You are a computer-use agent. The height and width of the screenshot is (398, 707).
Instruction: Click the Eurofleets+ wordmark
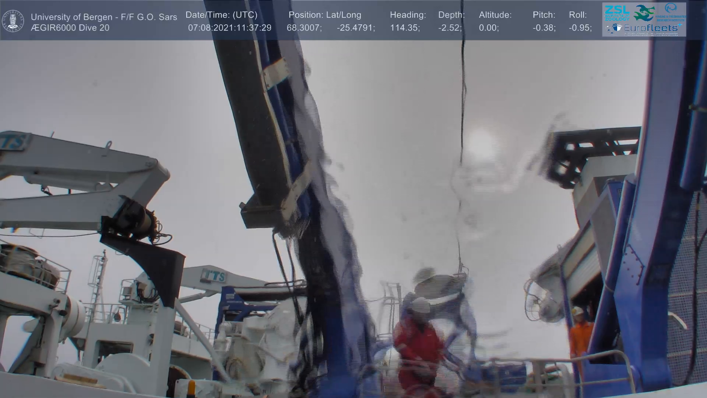pos(650,28)
